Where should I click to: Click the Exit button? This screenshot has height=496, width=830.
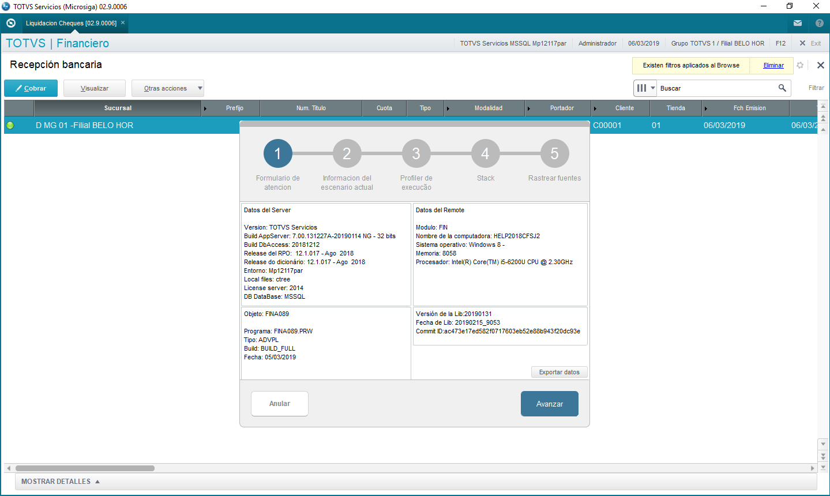coord(810,43)
